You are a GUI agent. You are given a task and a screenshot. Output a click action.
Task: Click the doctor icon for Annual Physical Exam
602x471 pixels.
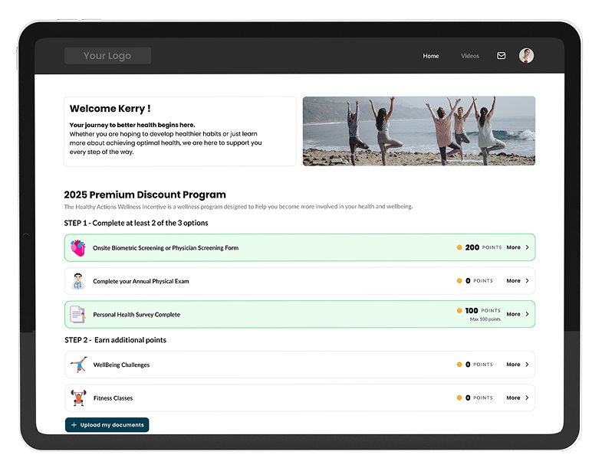(78, 281)
